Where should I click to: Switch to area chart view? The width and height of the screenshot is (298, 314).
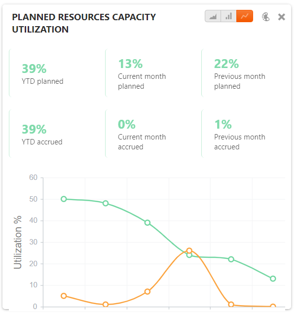213,16
